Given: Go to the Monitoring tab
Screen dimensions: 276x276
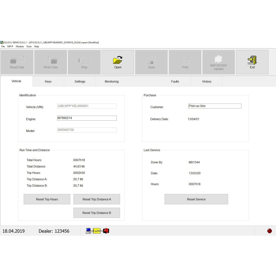Looking at the screenshot, I should click(112, 82).
